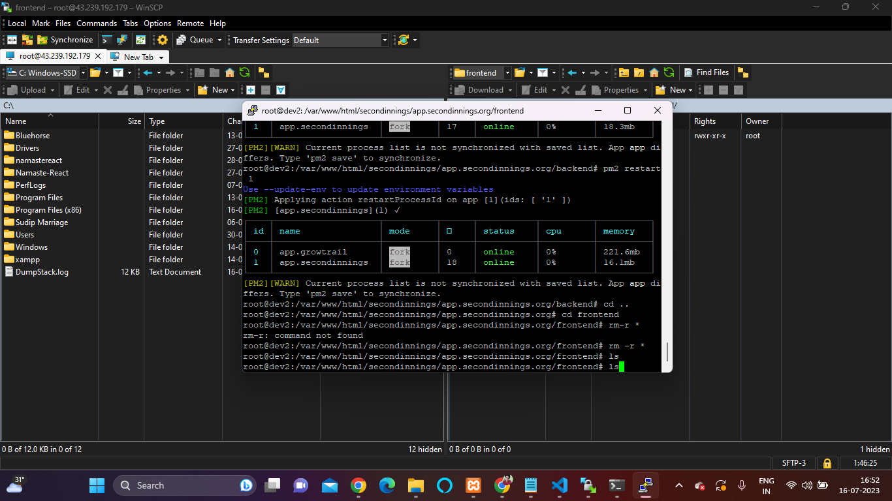Expand the Transfer Settings Default dropdown

(x=385, y=40)
